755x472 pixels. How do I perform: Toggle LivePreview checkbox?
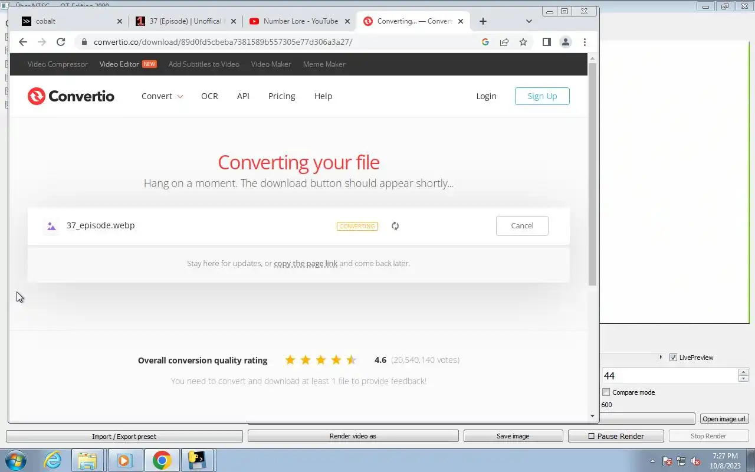click(x=673, y=358)
